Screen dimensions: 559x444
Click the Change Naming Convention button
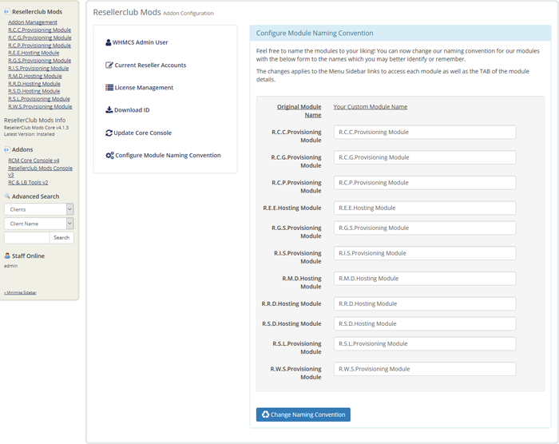(303, 414)
